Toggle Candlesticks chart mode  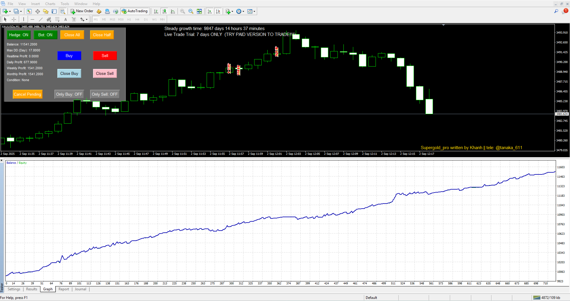coord(164,11)
